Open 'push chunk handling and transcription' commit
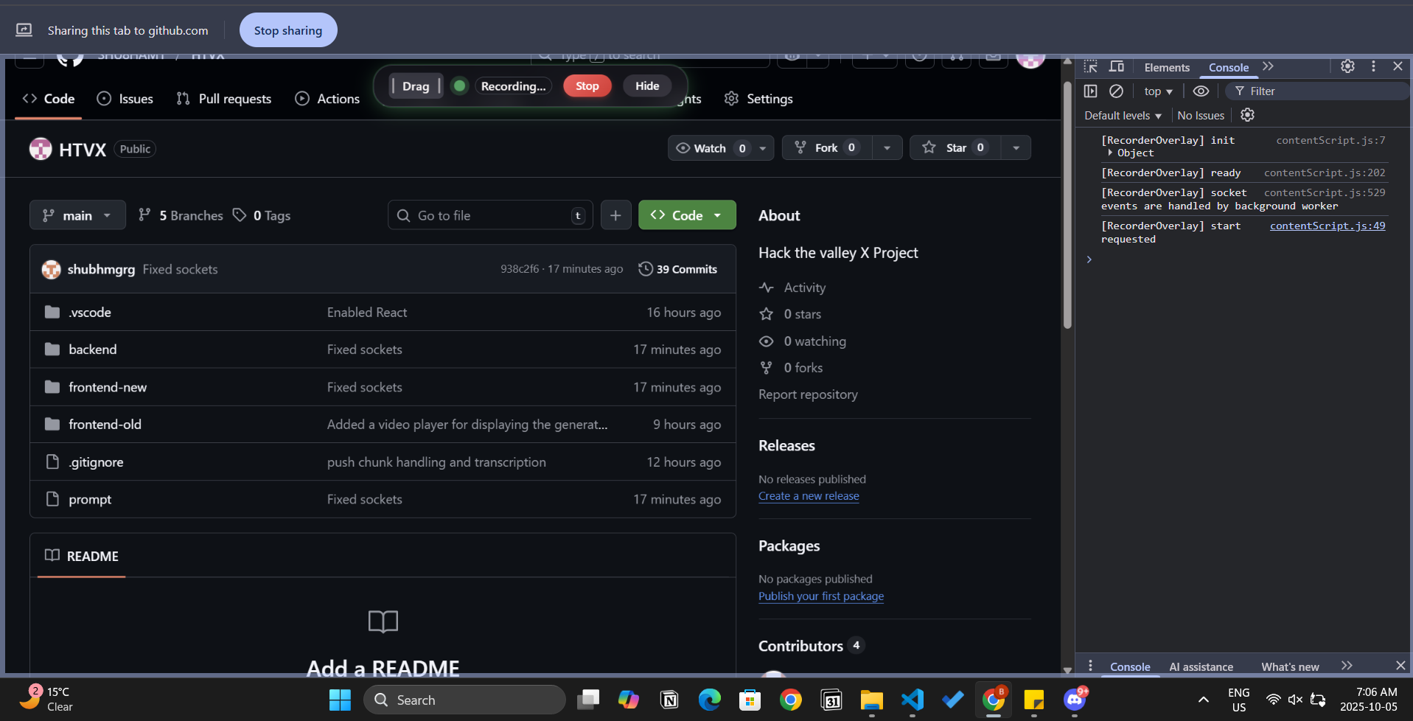The image size is (1413, 721). (436, 462)
